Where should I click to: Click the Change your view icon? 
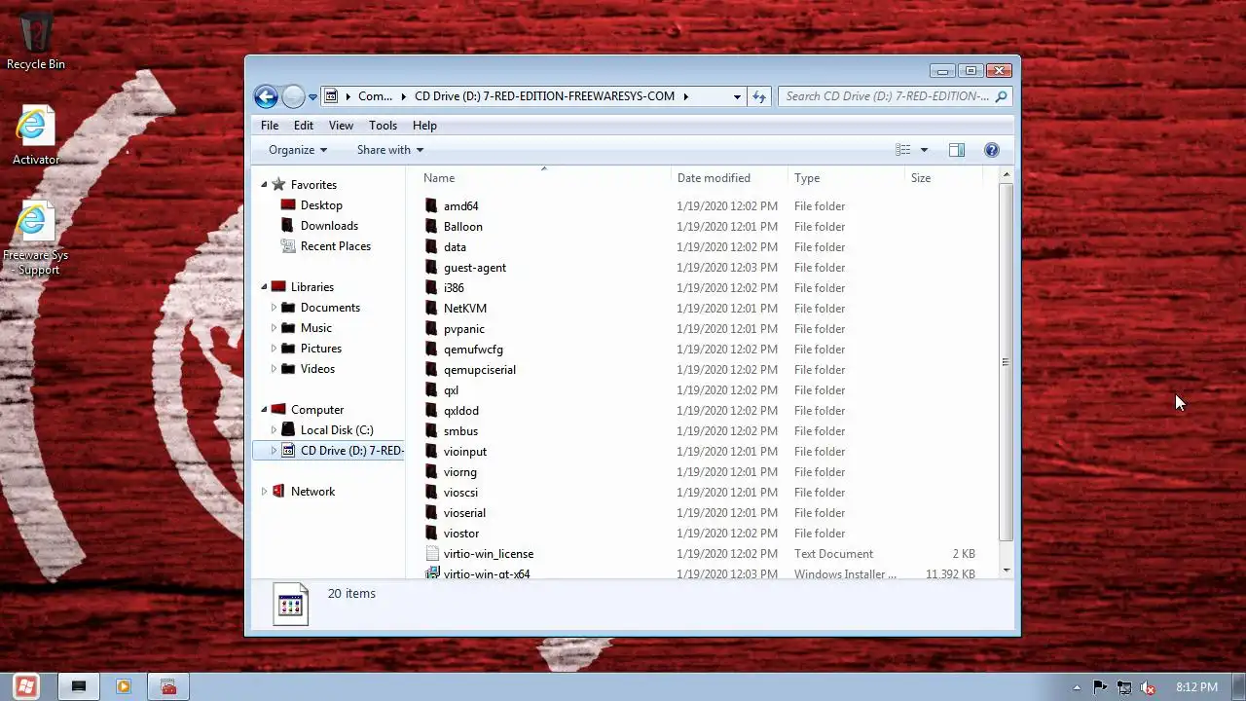click(903, 150)
